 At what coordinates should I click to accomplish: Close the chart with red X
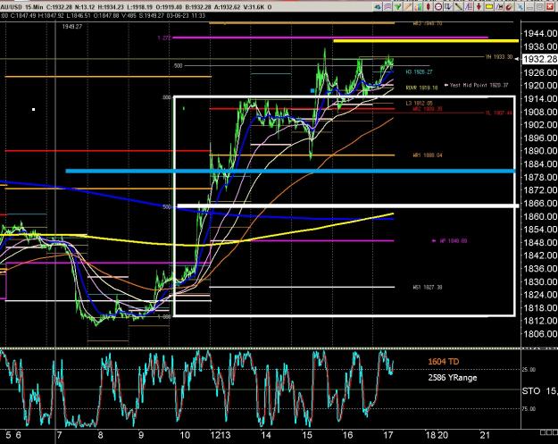click(550, 7)
